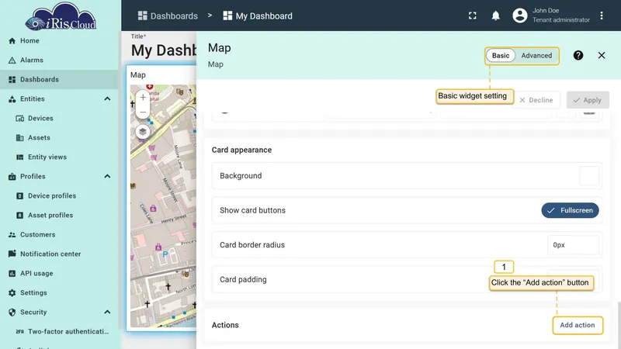
Task: Collapse the Profiles section chevron
Action: pos(107,177)
